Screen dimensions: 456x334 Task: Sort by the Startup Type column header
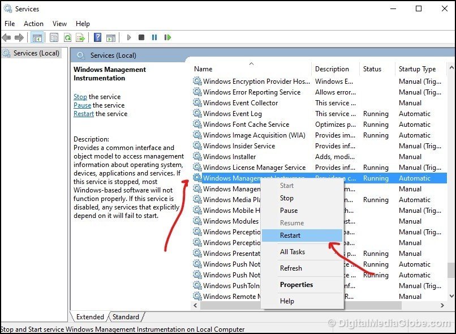pos(420,69)
